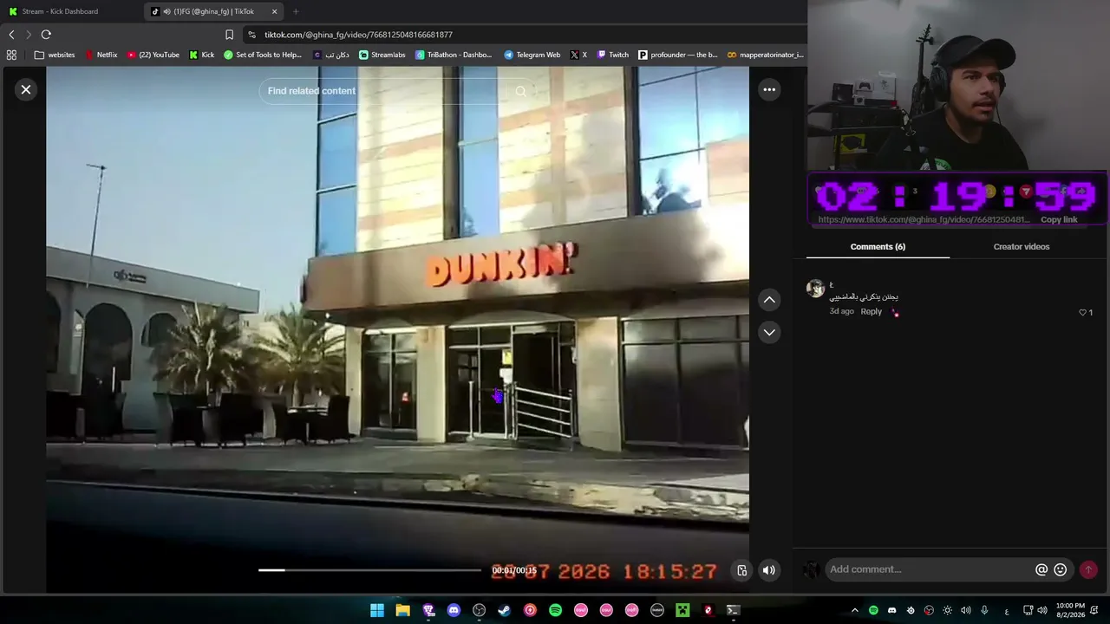Switch to the Creator videos tab
1110x624 pixels.
(1022, 247)
